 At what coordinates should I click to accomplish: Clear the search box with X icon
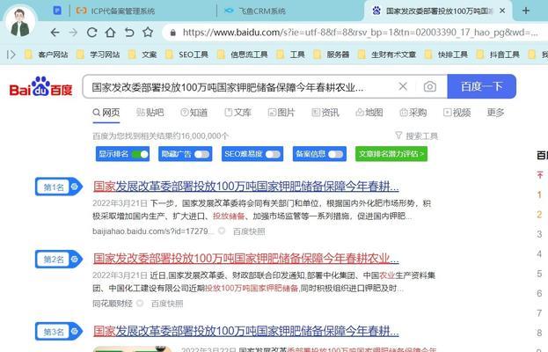pos(403,86)
